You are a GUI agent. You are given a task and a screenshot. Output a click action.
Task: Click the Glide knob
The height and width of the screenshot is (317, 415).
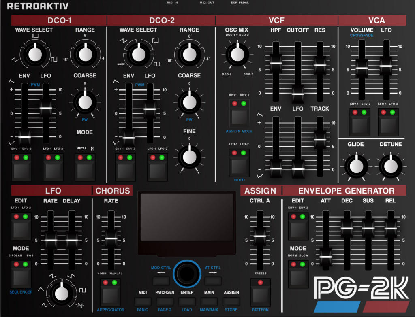356,166
